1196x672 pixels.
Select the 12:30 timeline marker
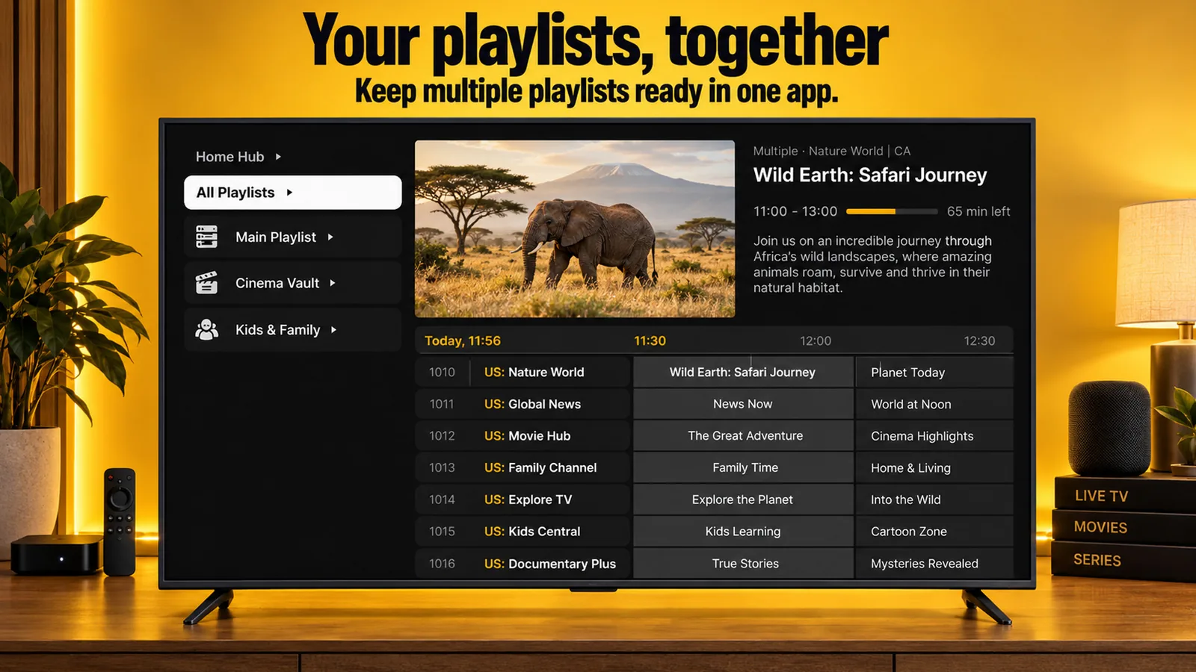979,340
